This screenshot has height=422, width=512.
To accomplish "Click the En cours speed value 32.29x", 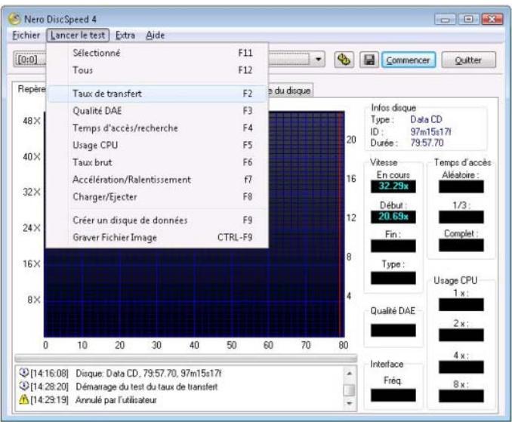I will (x=393, y=186).
